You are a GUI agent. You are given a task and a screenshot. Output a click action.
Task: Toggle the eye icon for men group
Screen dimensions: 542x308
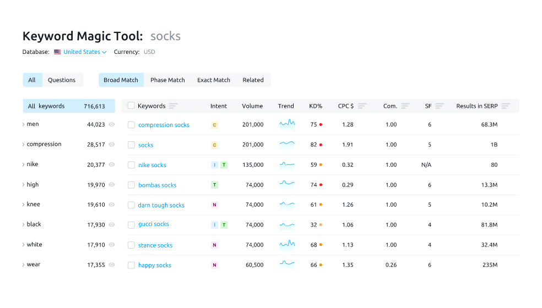tap(112, 125)
